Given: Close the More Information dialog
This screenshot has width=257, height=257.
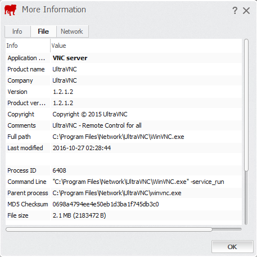Looking at the screenshot, I should [x=246, y=11].
